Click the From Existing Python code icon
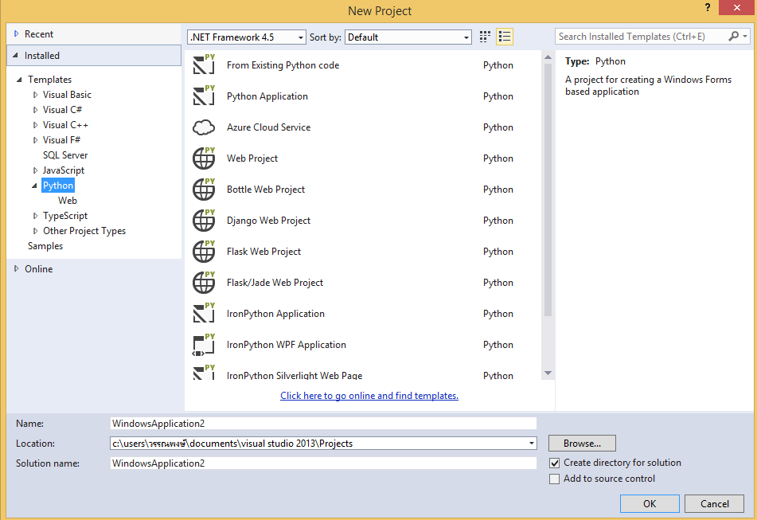The height and width of the screenshot is (520, 757). (204, 65)
